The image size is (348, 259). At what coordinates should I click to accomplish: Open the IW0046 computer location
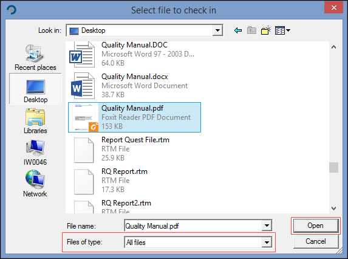[35, 153]
